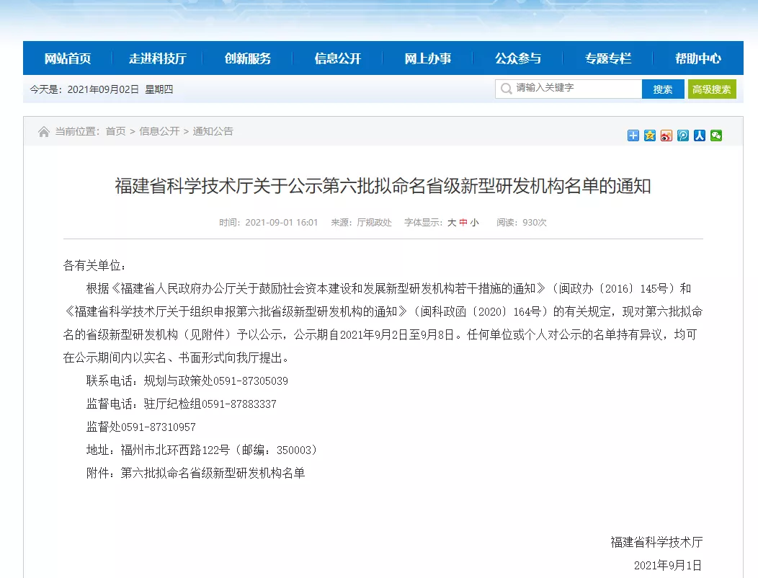Open the 专题专栏 navigation menu
The image size is (758, 578).
click(607, 58)
